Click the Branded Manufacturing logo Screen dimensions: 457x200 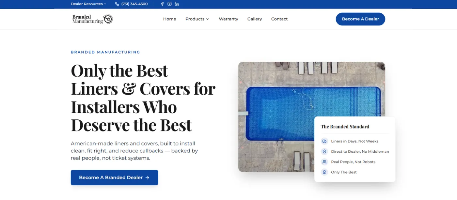click(92, 19)
